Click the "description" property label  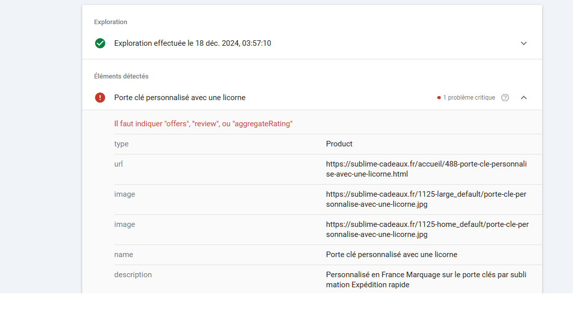coord(133,275)
